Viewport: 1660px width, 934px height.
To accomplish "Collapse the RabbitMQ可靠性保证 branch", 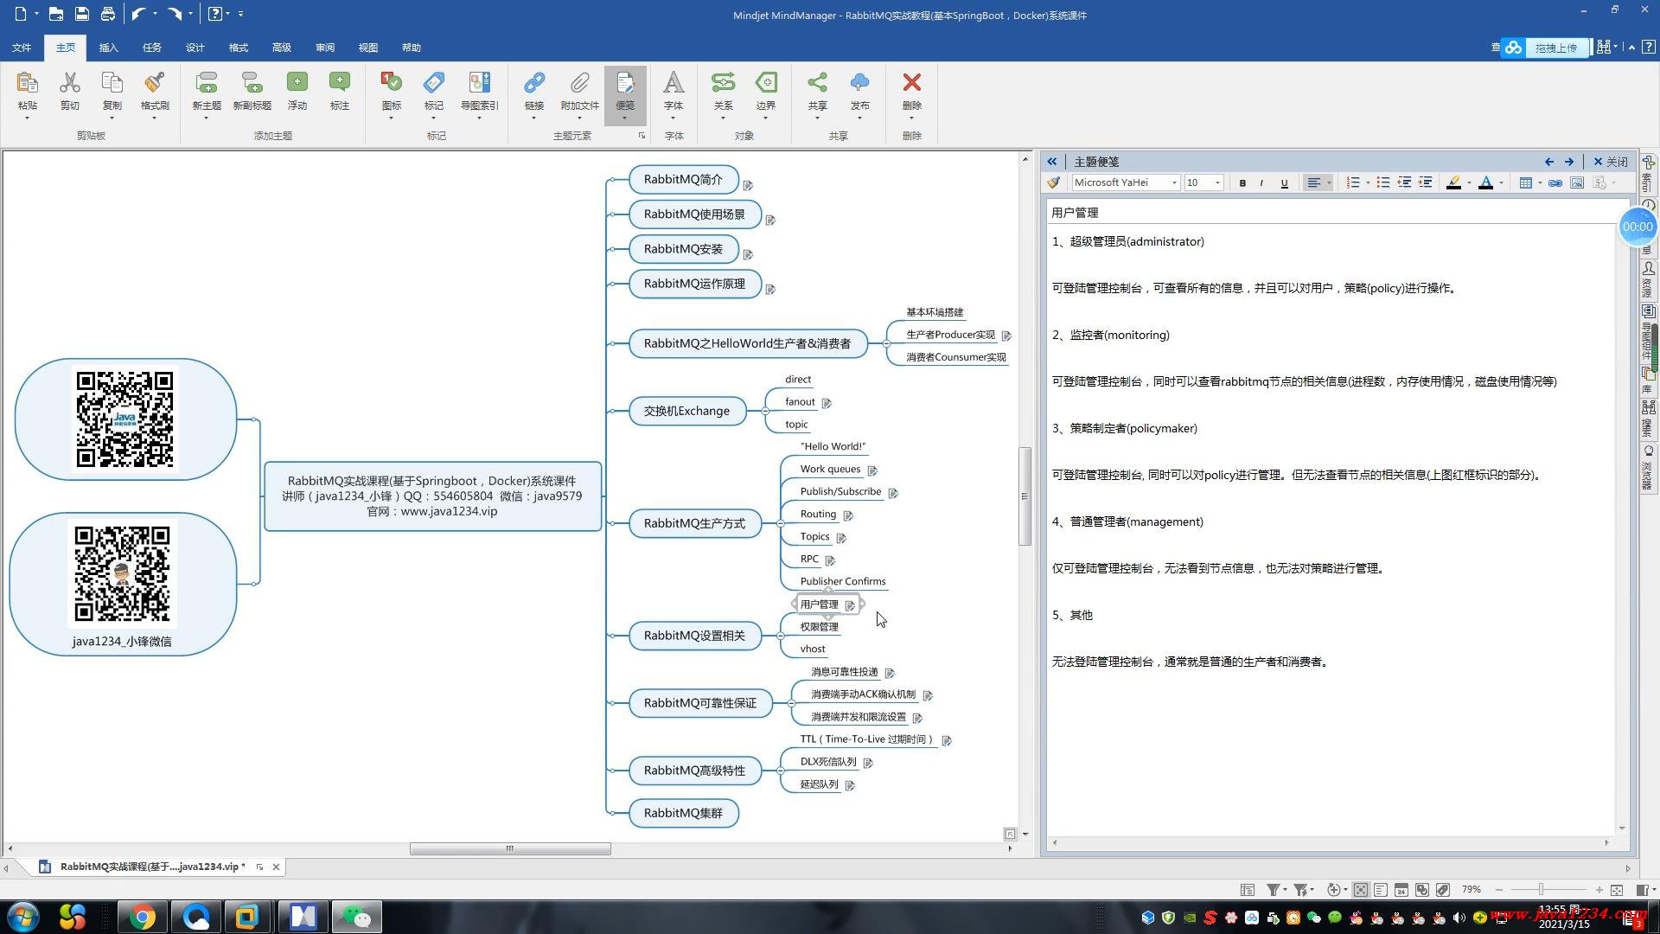I will coord(791,703).
